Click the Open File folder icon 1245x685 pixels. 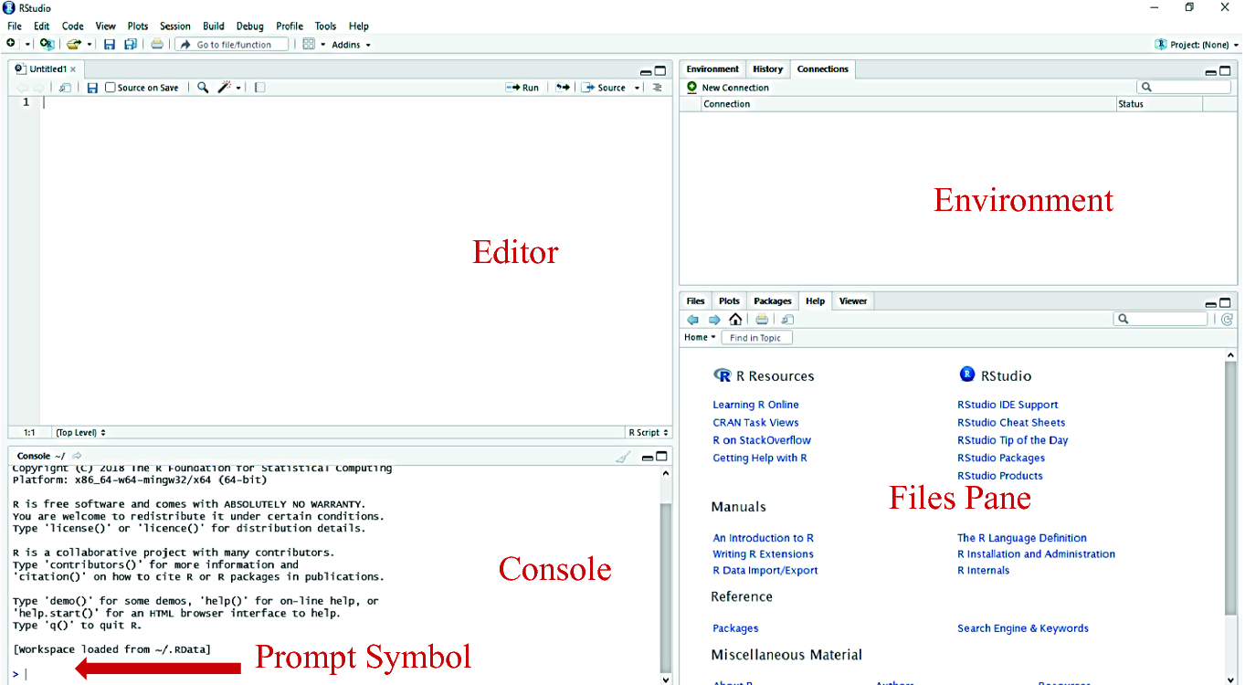pos(73,44)
